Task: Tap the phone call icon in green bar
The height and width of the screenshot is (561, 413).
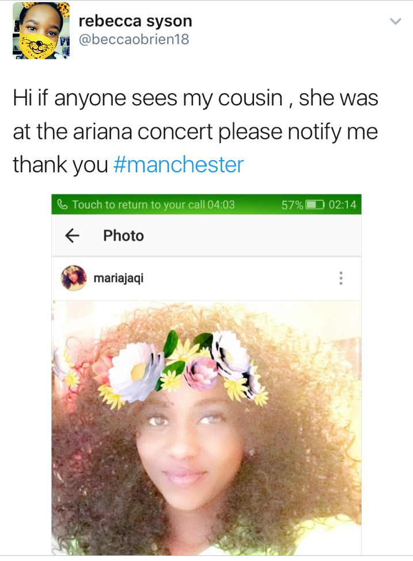Action: [x=62, y=204]
